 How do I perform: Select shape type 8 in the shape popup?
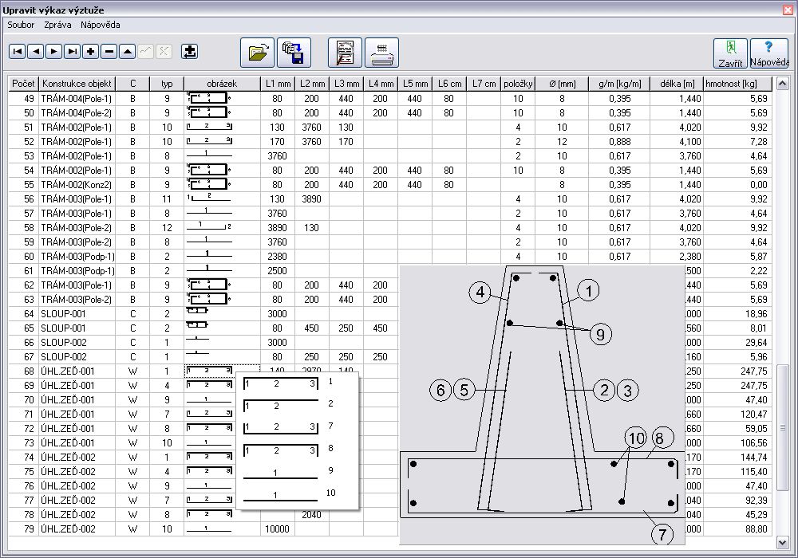click(289, 450)
